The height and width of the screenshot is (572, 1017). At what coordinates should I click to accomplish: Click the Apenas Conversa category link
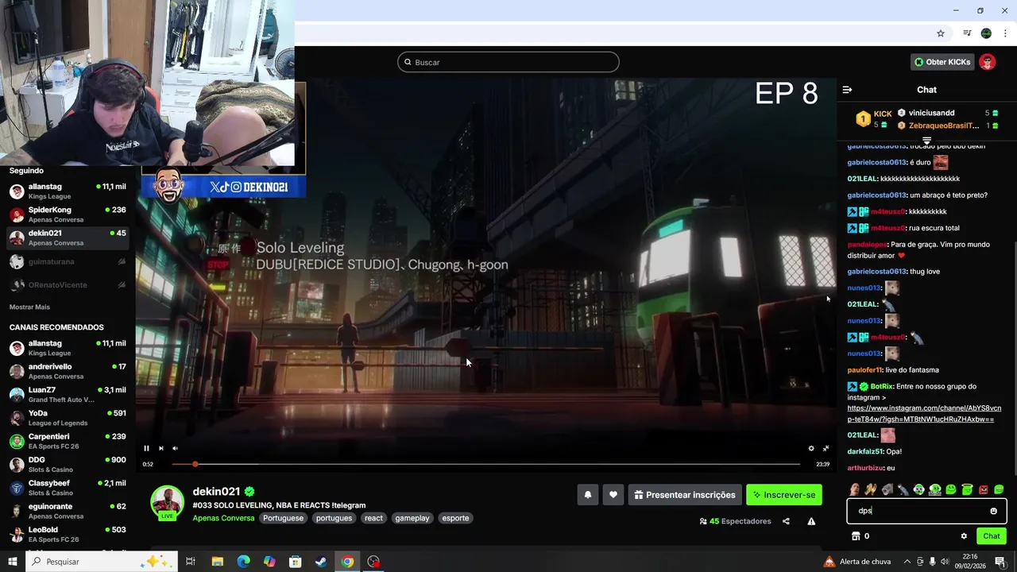[223, 518]
